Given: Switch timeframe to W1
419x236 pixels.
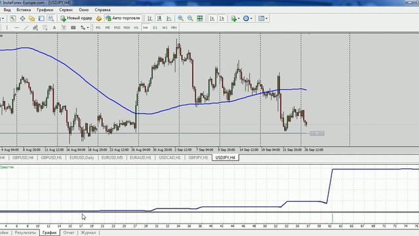Looking at the screenshot, I should pyautogui.click(x=164, y=28).
